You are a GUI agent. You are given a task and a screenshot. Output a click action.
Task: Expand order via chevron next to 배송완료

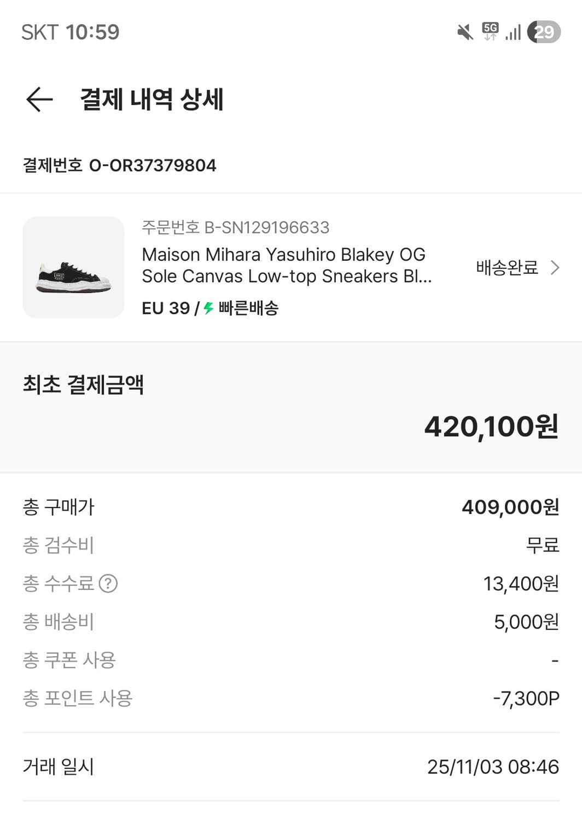tap(555, 267)
